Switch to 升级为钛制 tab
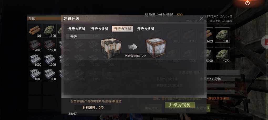Screen dimensions: 268x120 point(146,29)
